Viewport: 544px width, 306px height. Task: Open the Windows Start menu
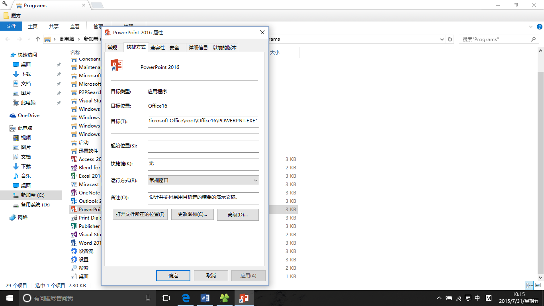coord(10,298)
